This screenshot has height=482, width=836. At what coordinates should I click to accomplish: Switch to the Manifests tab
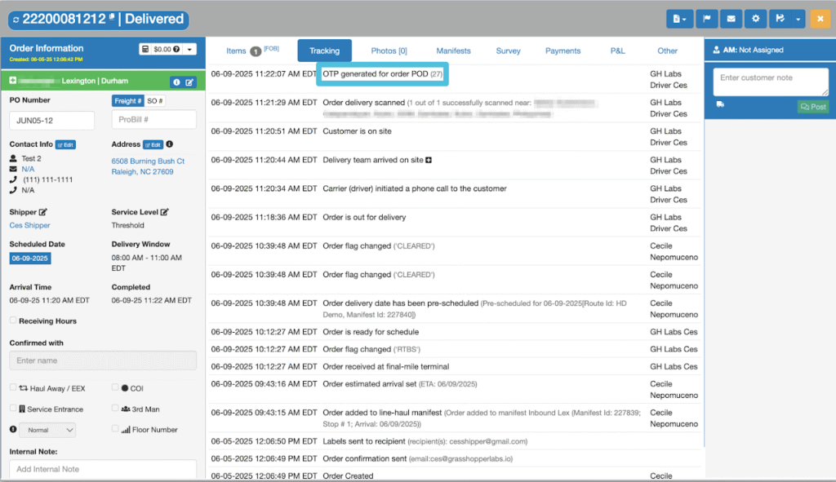point(453,51)
